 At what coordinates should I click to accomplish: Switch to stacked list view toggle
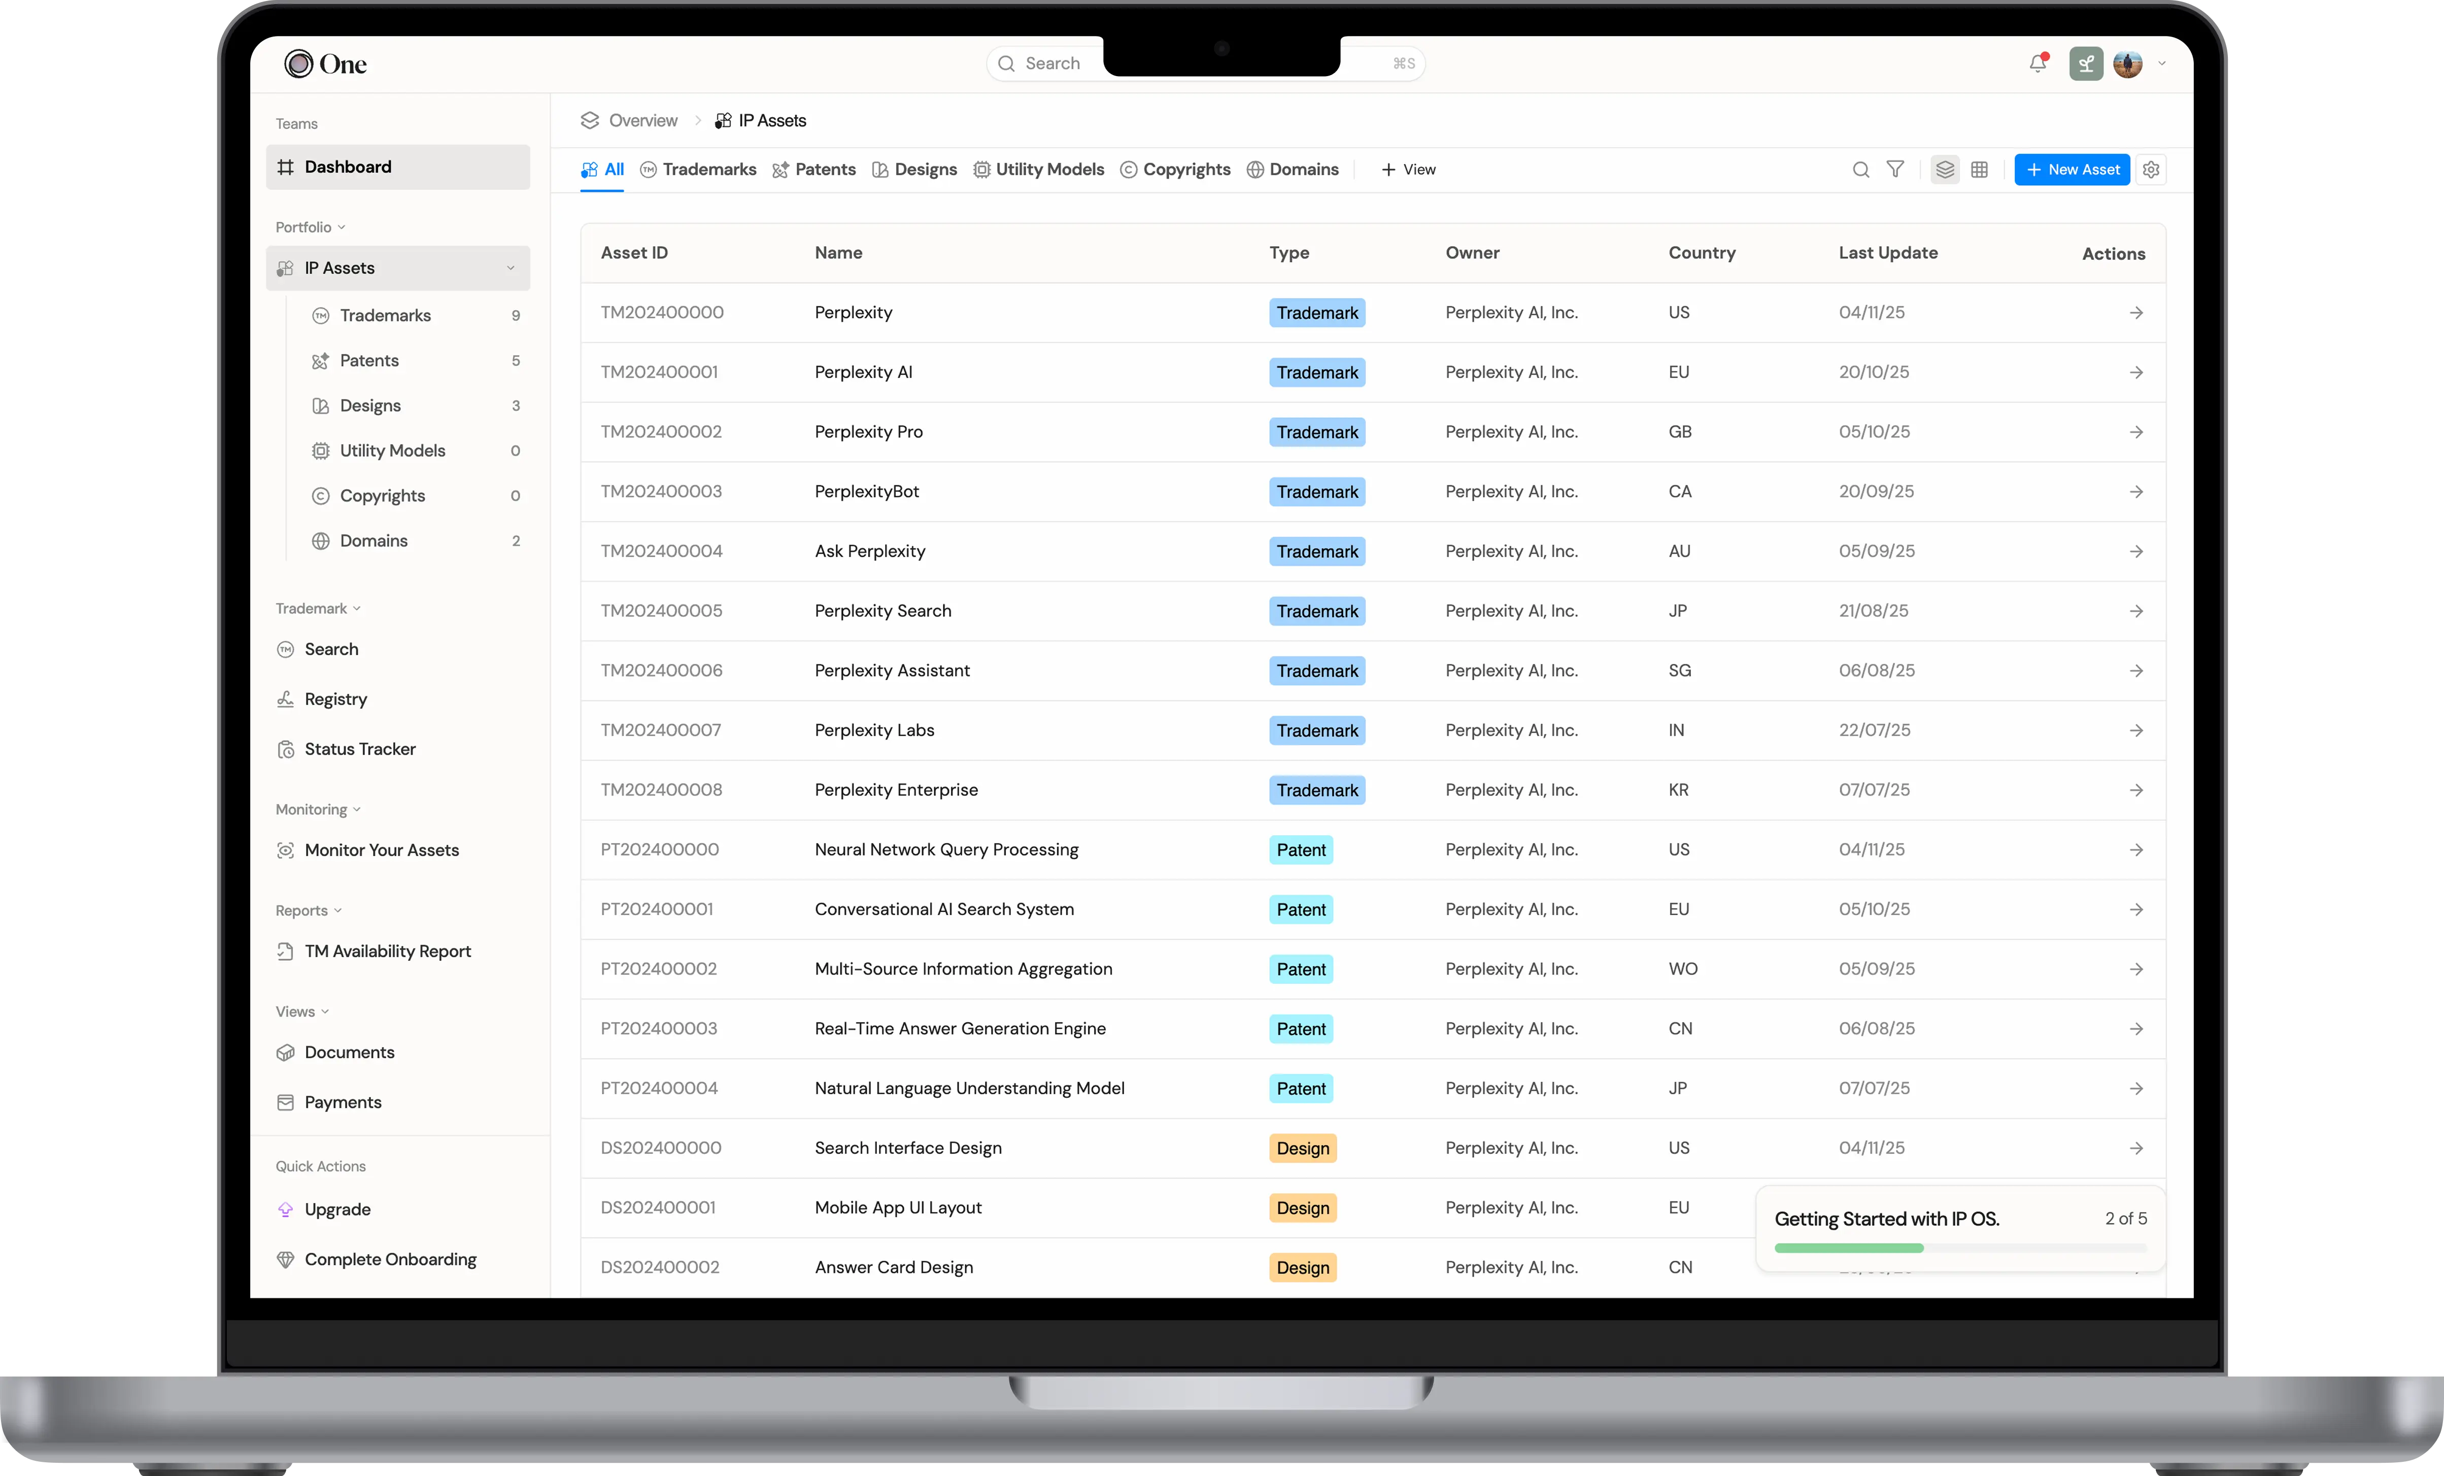(x=1945, y=170)
